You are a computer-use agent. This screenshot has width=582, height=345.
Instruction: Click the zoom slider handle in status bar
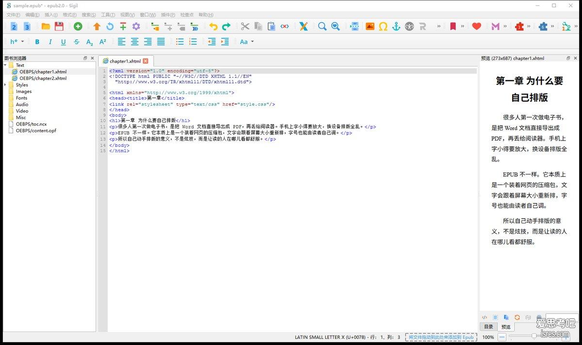[x=534, y=335]
